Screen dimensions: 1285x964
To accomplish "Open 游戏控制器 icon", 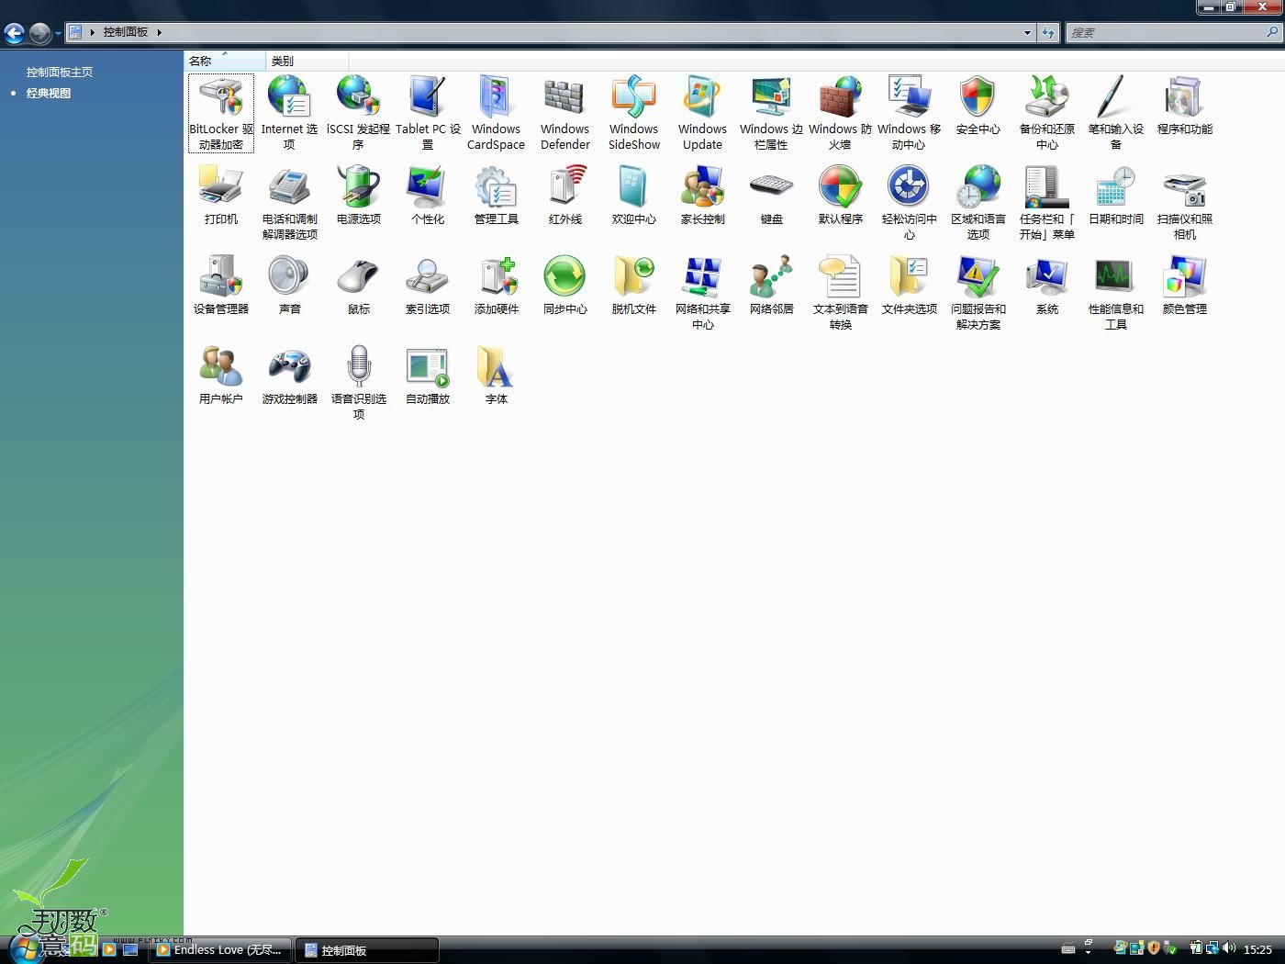I will click(x=290, y=367).
